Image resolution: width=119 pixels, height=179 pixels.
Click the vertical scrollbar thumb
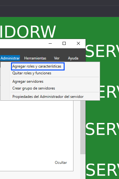click(x=83, y=127)
